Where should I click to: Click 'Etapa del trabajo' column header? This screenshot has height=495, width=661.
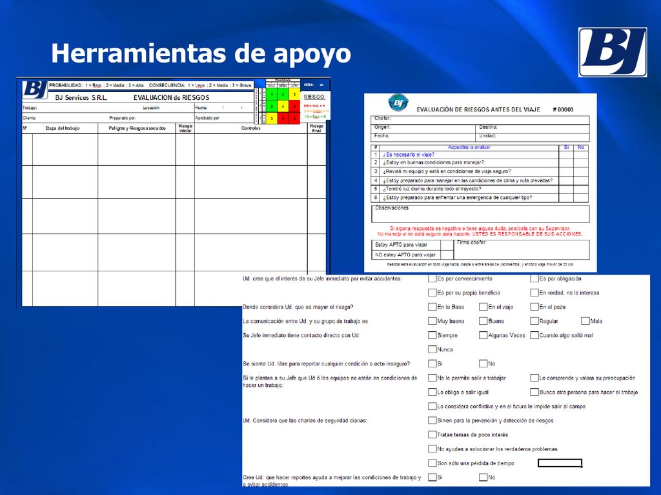[x=63, y=128]
